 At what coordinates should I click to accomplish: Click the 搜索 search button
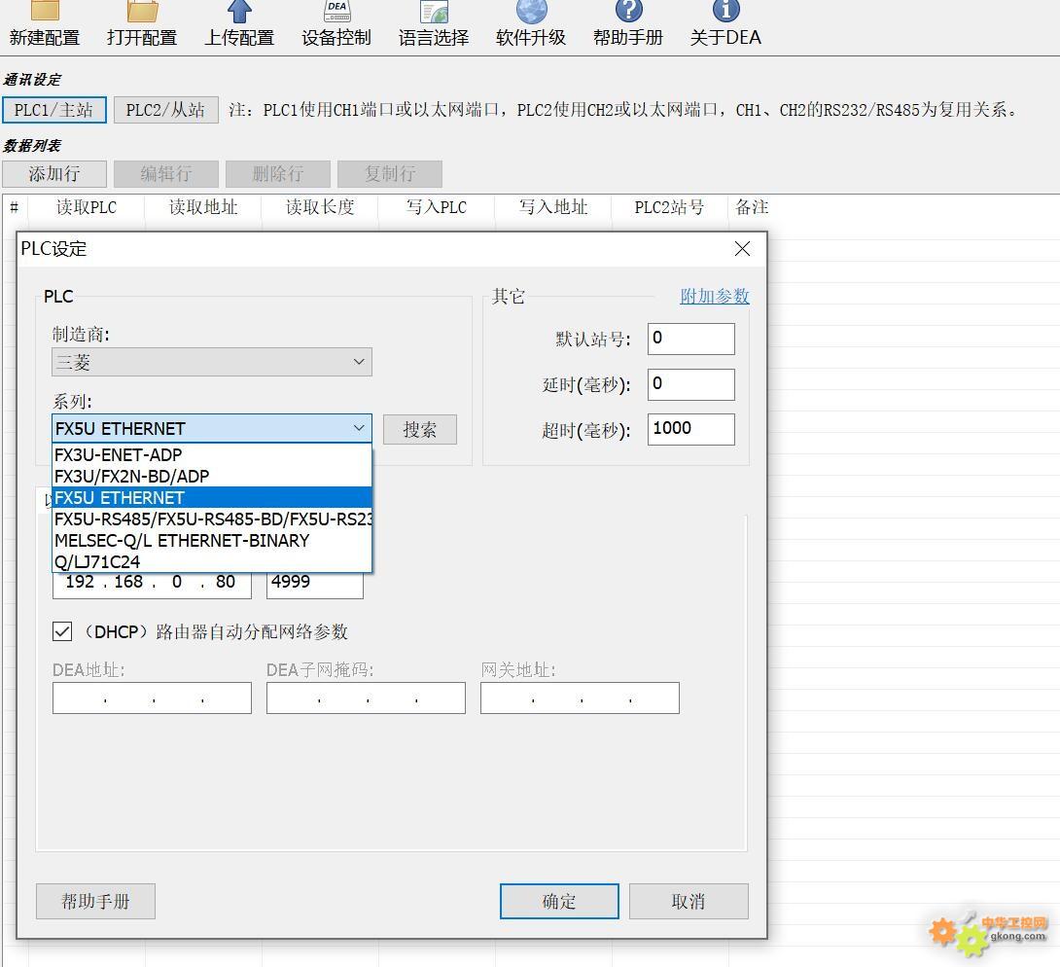420,429
